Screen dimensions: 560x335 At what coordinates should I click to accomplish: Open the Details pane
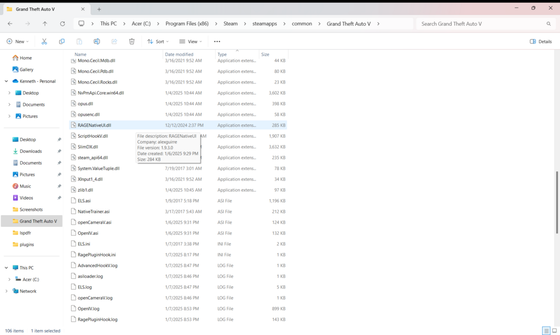coord(539,41)
